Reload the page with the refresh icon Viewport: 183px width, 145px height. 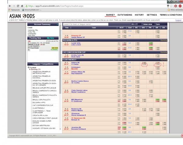18,6
